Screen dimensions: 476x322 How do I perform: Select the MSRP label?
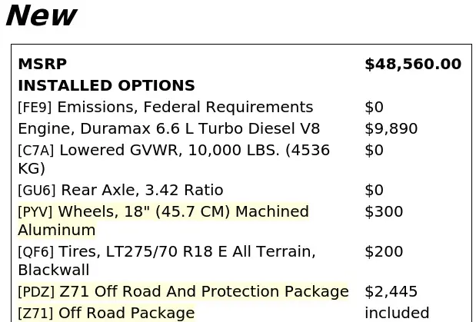tap(42, 64)
